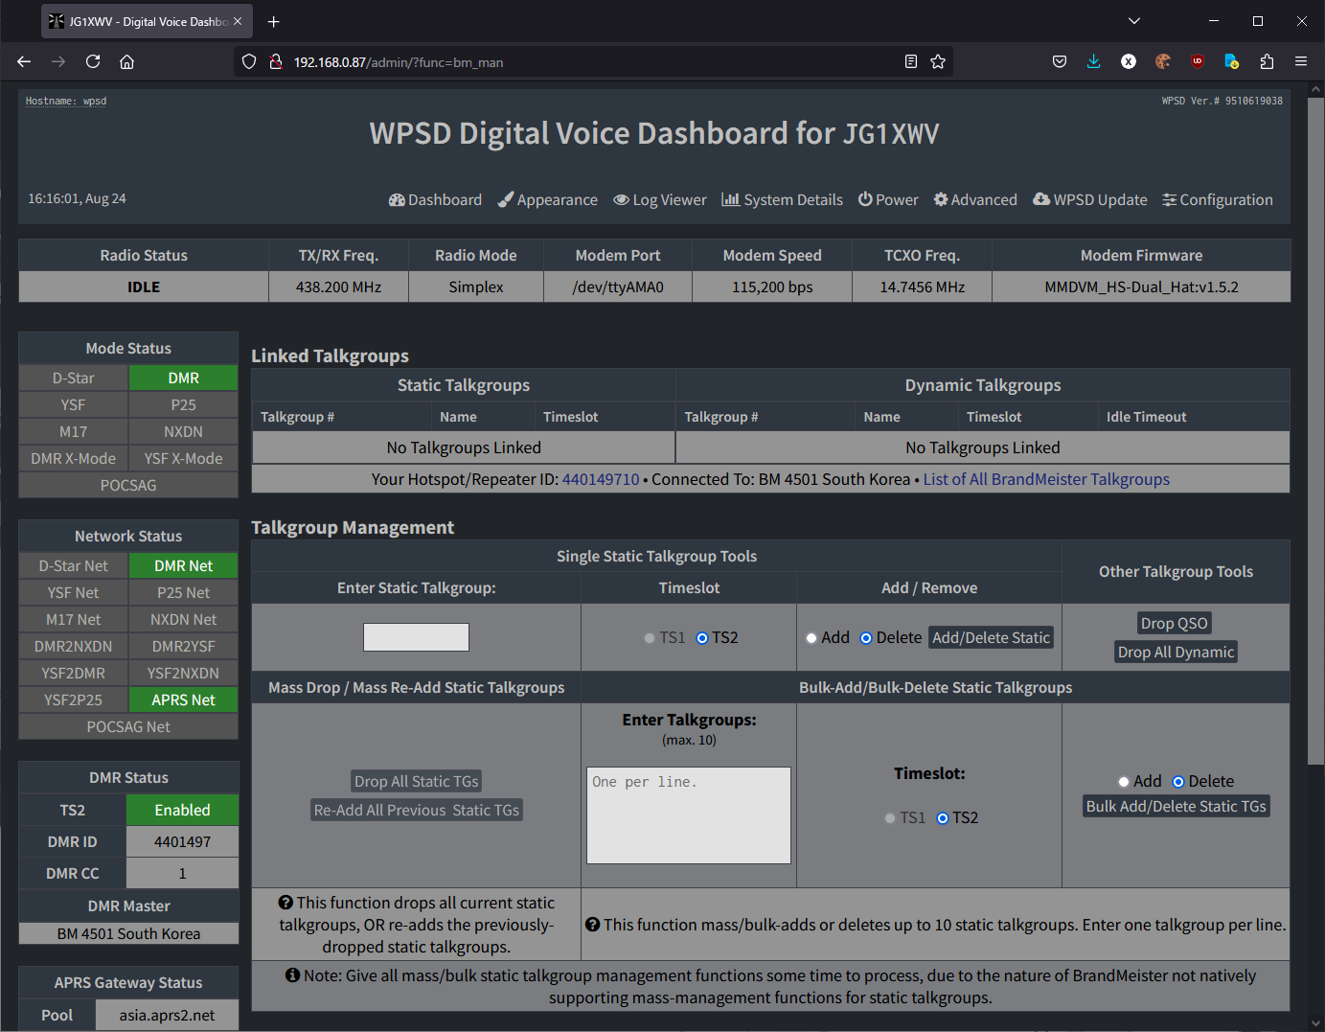Click the MMDVM_HS-Dual_Hat:v1.5.2 firmware cell
The width and height of the screenshot is (1325, 1032).
pos(1141,287)
